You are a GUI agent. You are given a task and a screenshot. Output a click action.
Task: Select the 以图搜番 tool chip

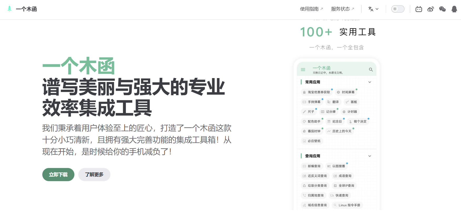[x=336, y=166]
